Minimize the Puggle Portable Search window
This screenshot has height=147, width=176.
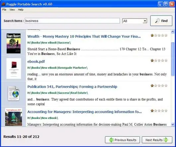coord(160,4)
